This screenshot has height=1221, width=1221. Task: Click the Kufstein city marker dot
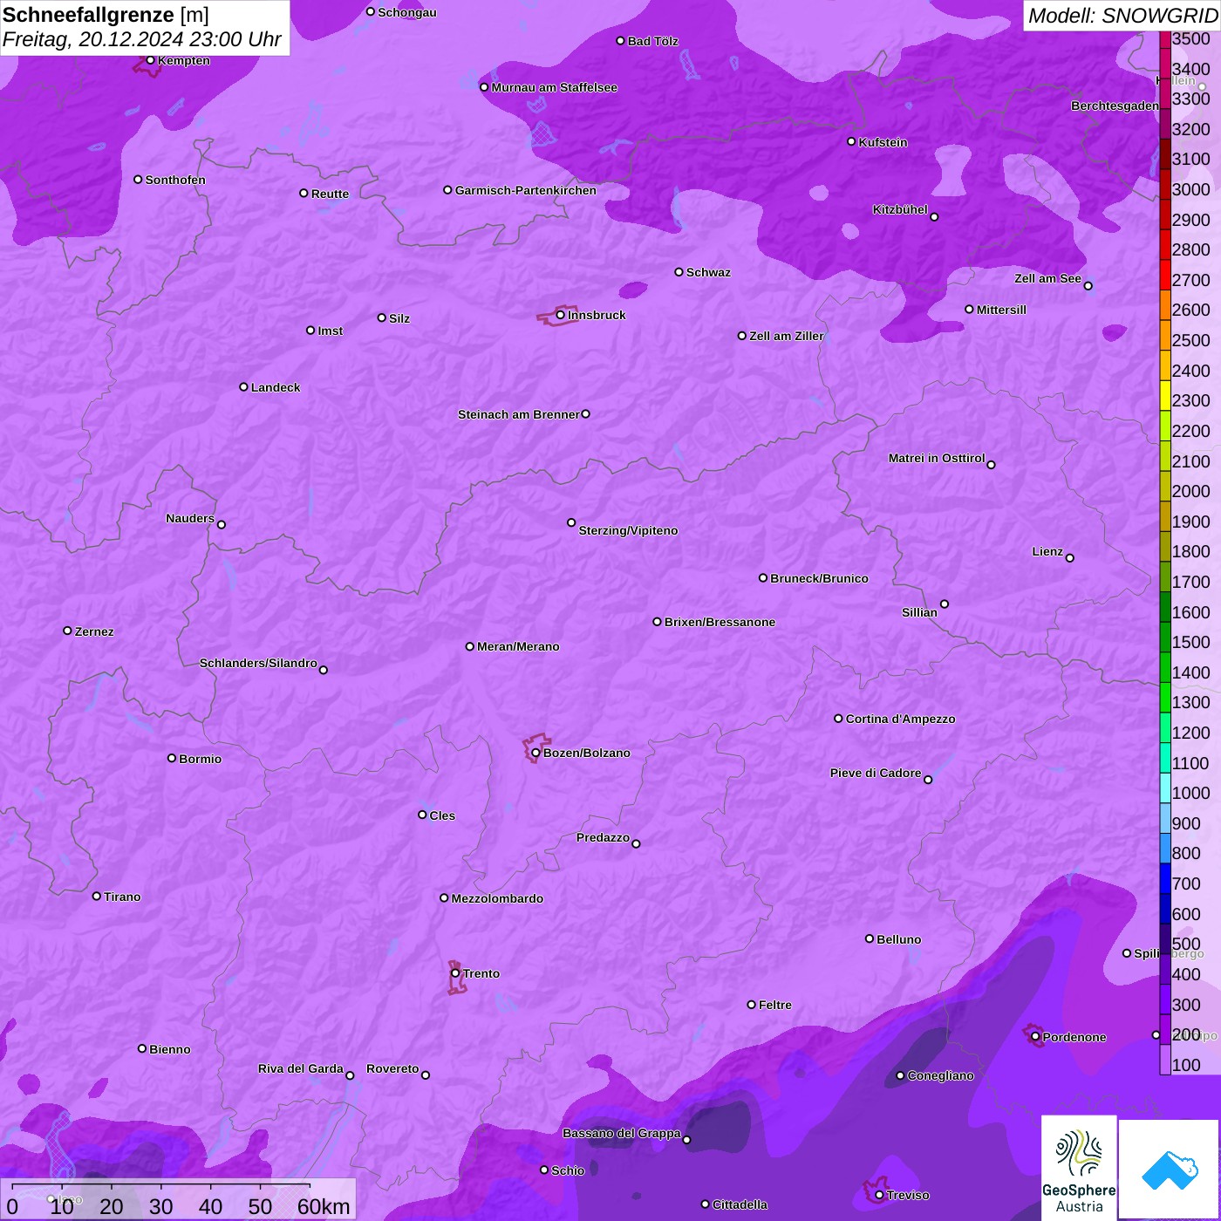point(851,141)
